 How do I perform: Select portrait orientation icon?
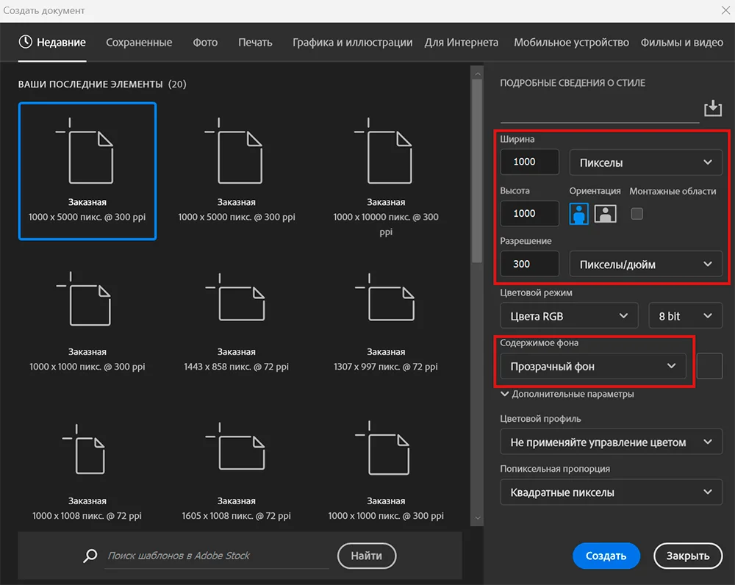tap(578, 214)
